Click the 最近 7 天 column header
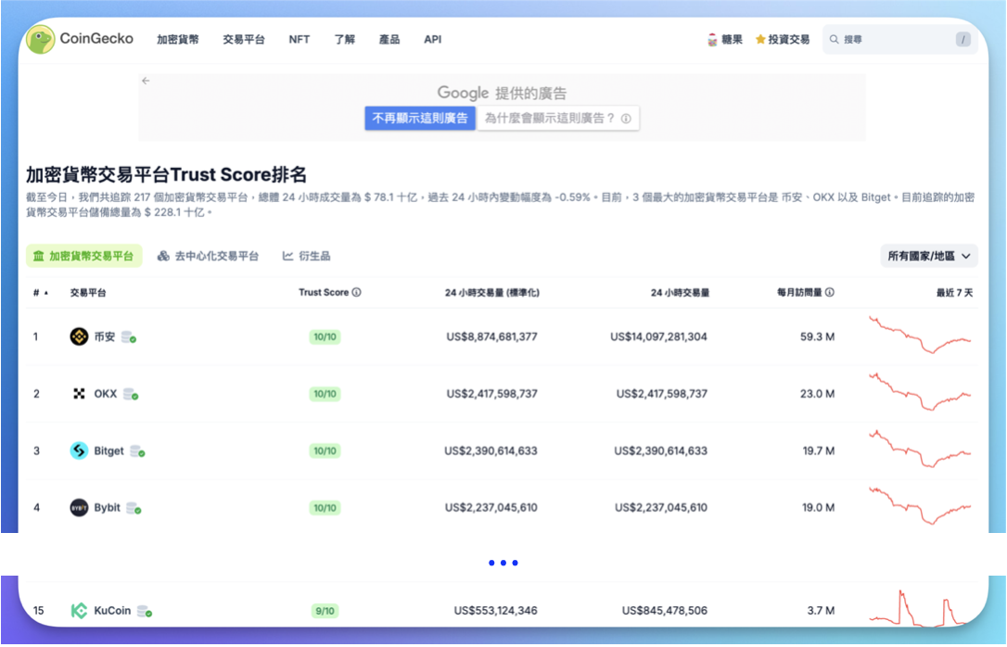 click(954, 293)
